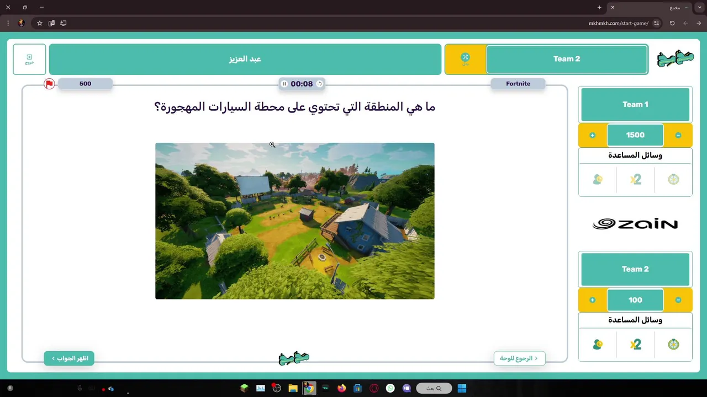Expand the tab search dropdown arrow
Viewport: 707px width, 397px height.
(x=700, y=7)
